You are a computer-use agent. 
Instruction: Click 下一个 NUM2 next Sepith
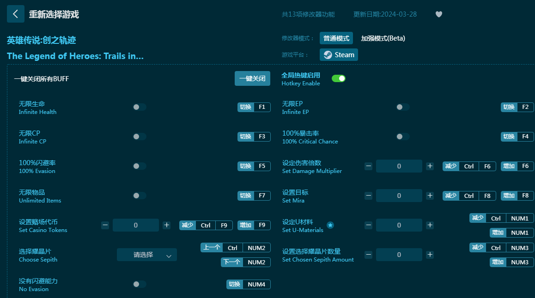point(246,262)
